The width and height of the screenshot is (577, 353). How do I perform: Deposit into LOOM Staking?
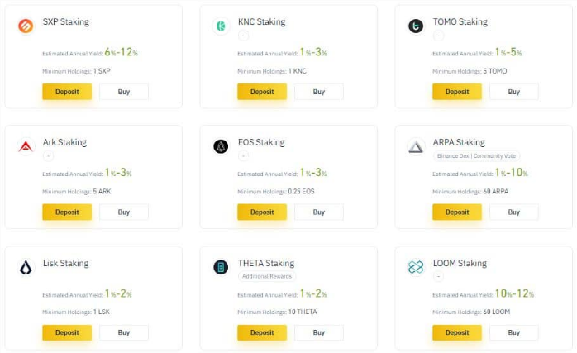click(x=457, y=332)
